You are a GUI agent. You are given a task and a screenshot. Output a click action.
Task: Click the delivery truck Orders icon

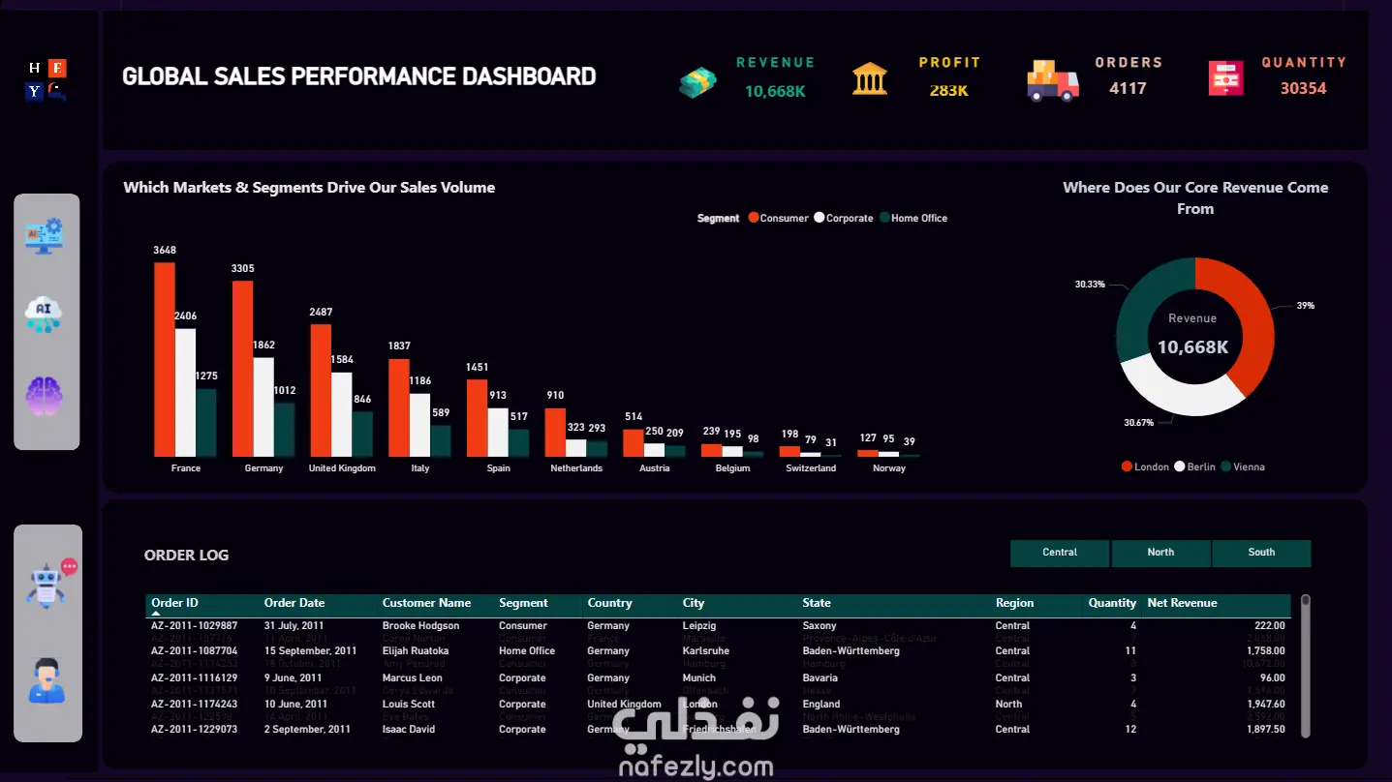[x=1053, y=81]
